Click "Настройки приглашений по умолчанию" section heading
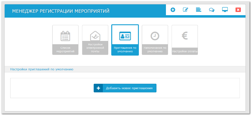The width and height of the screenshot is (252, 116). click(x=42, y=69)
